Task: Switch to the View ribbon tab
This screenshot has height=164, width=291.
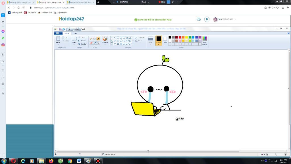Action: click(75, 34)
